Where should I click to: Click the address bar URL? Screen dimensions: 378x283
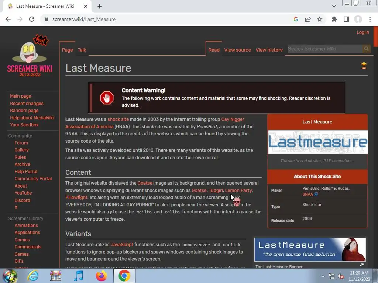tap(84, 19)
